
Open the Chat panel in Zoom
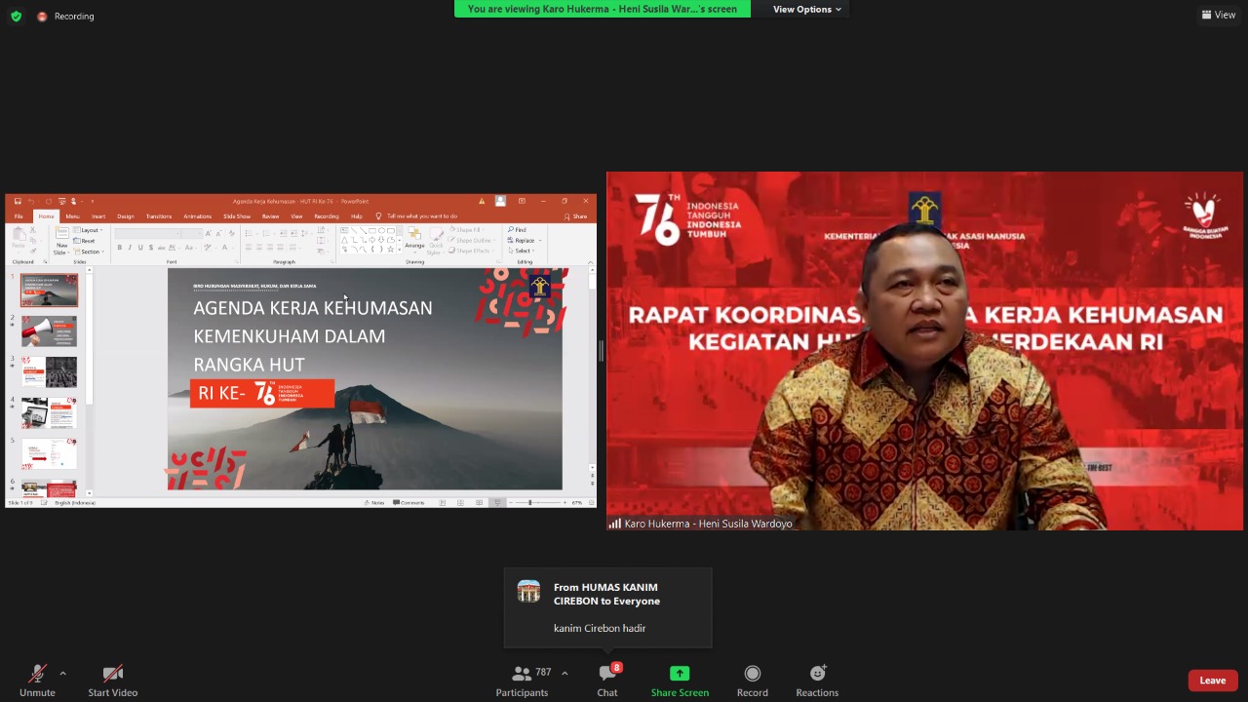(606, 680)
